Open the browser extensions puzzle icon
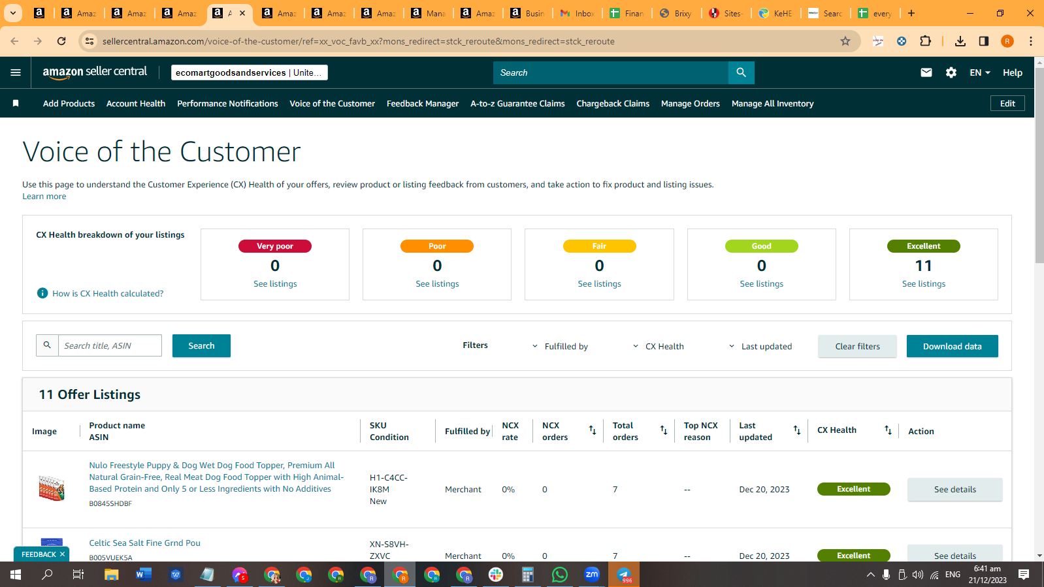Image resolution: width=1044 pixels, height=587 pixels. [x=925, y=41]
